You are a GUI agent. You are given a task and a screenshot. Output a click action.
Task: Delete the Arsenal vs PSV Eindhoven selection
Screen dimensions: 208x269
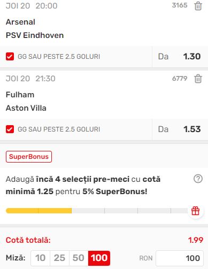click(x=198, y=6)
